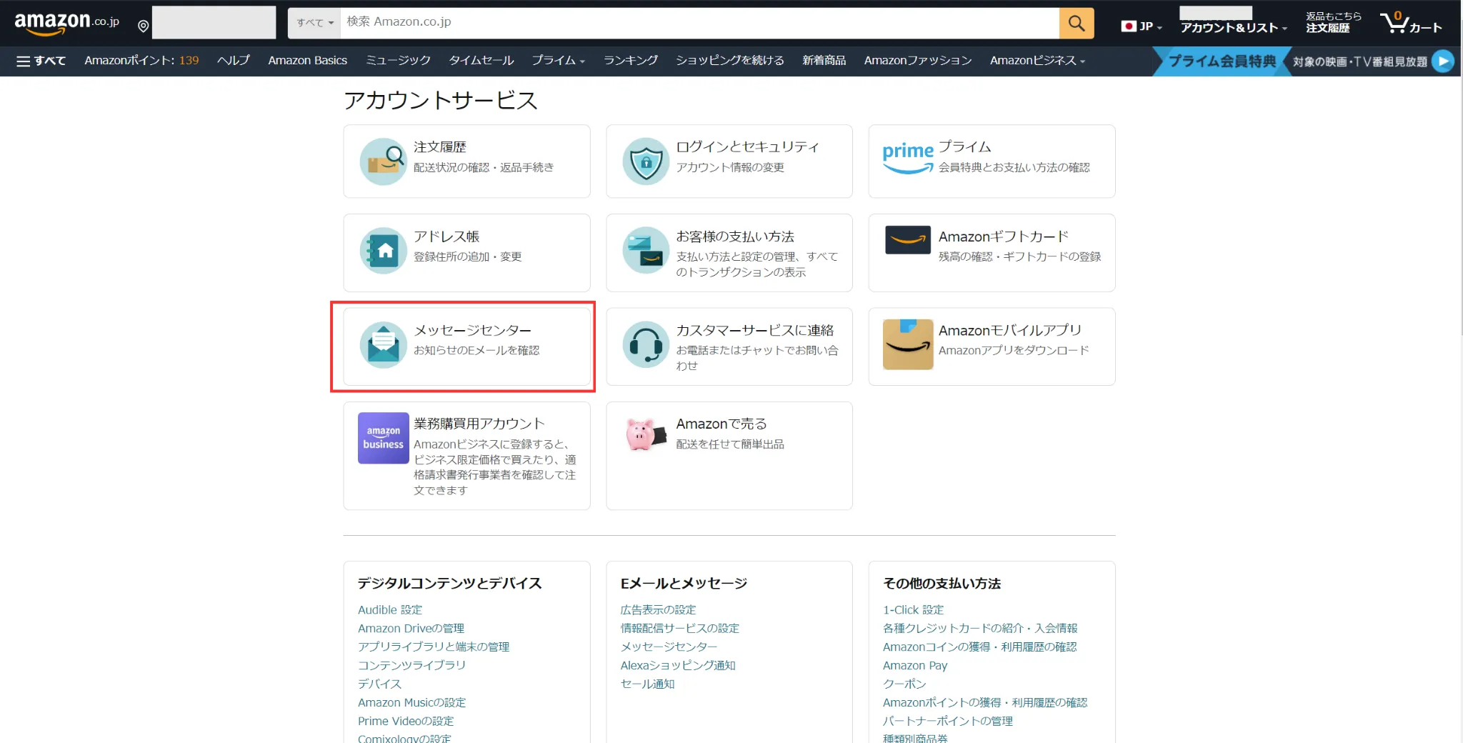Screen dimensions: 1463x743
Task: Click クーポン link
Action: (x=904, y=684)
